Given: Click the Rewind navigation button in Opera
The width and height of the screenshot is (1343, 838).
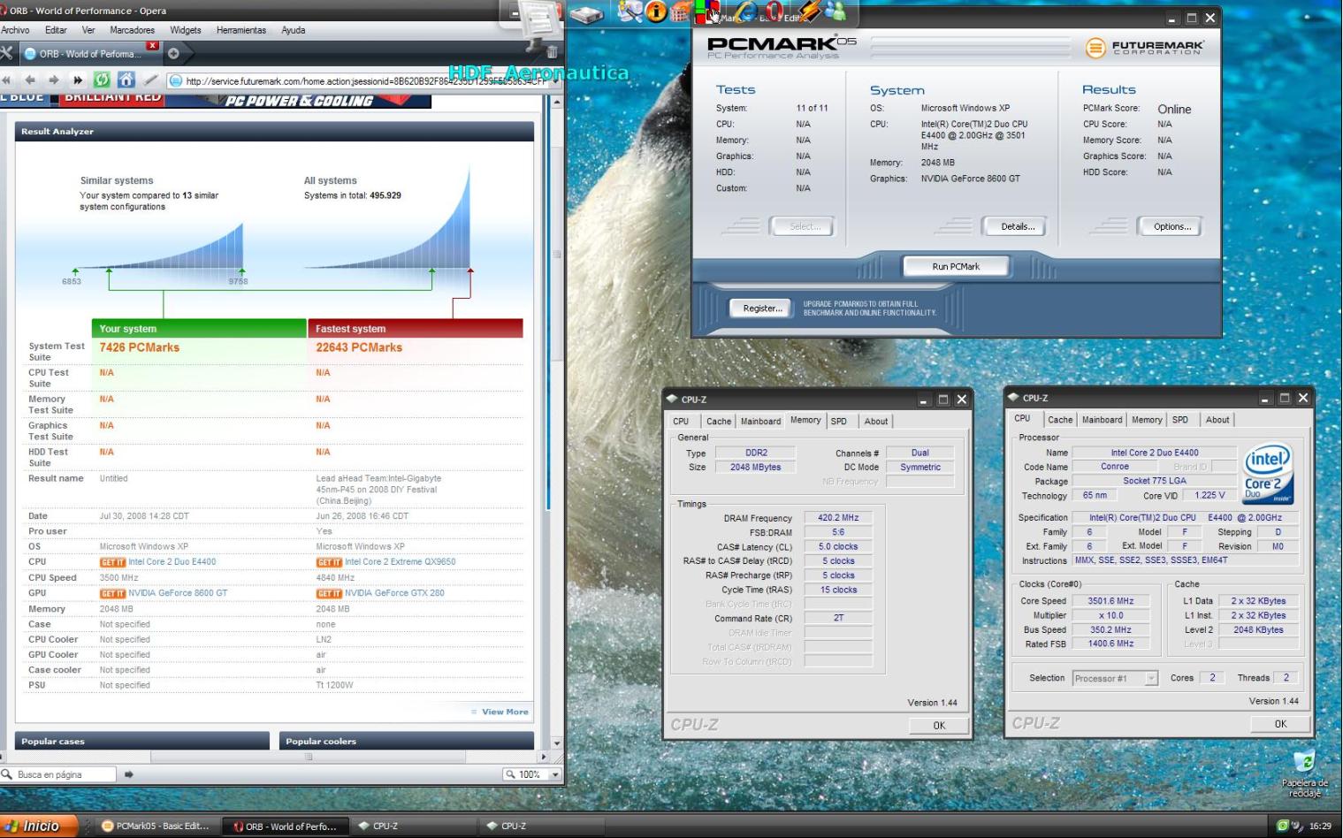Looking at the screenshot, I should click(7, 80).
